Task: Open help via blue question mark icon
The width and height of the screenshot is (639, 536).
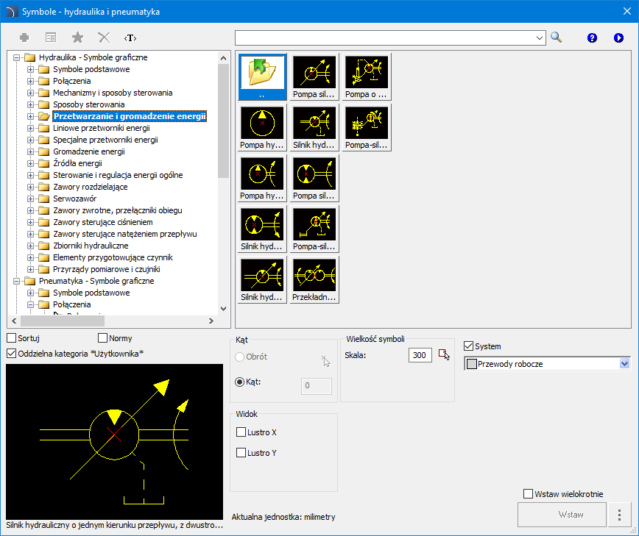Action: click(x=592, y=37)
